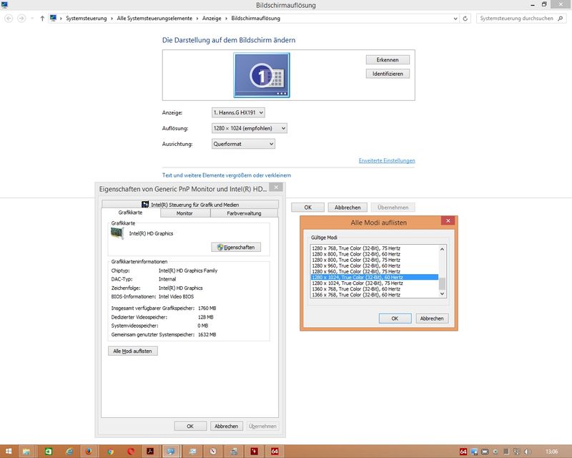Select '1280 x 1024, True Color (32-Bit), 75 Hertz'

coord(375,283)
